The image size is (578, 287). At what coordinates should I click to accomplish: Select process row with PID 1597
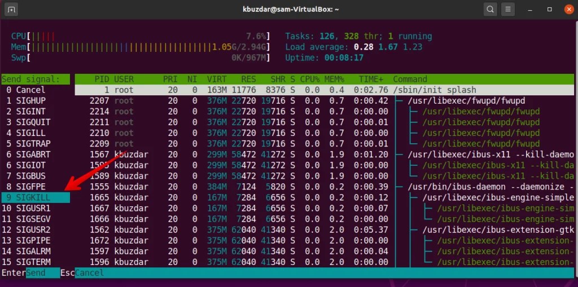tap(325, 251)
